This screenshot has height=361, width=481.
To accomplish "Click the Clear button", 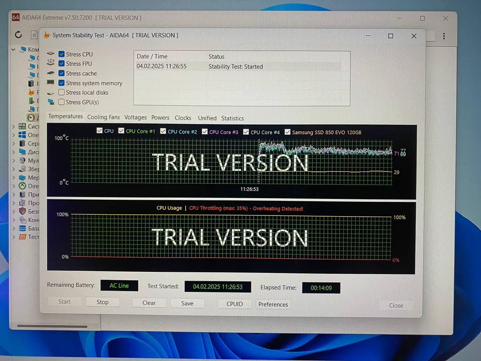I will pyautogui.click(x=149, y=303).
